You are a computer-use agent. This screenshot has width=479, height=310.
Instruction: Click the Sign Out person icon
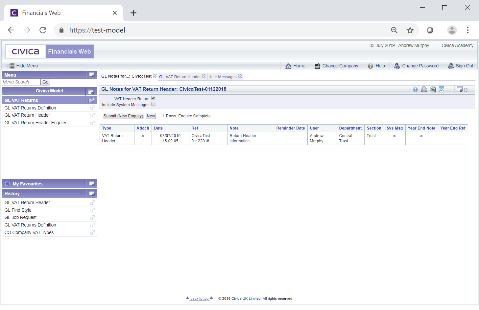451,66
